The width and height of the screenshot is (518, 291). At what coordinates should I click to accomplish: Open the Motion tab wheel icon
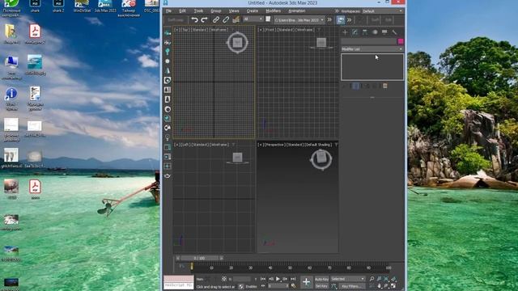(375, 32)
